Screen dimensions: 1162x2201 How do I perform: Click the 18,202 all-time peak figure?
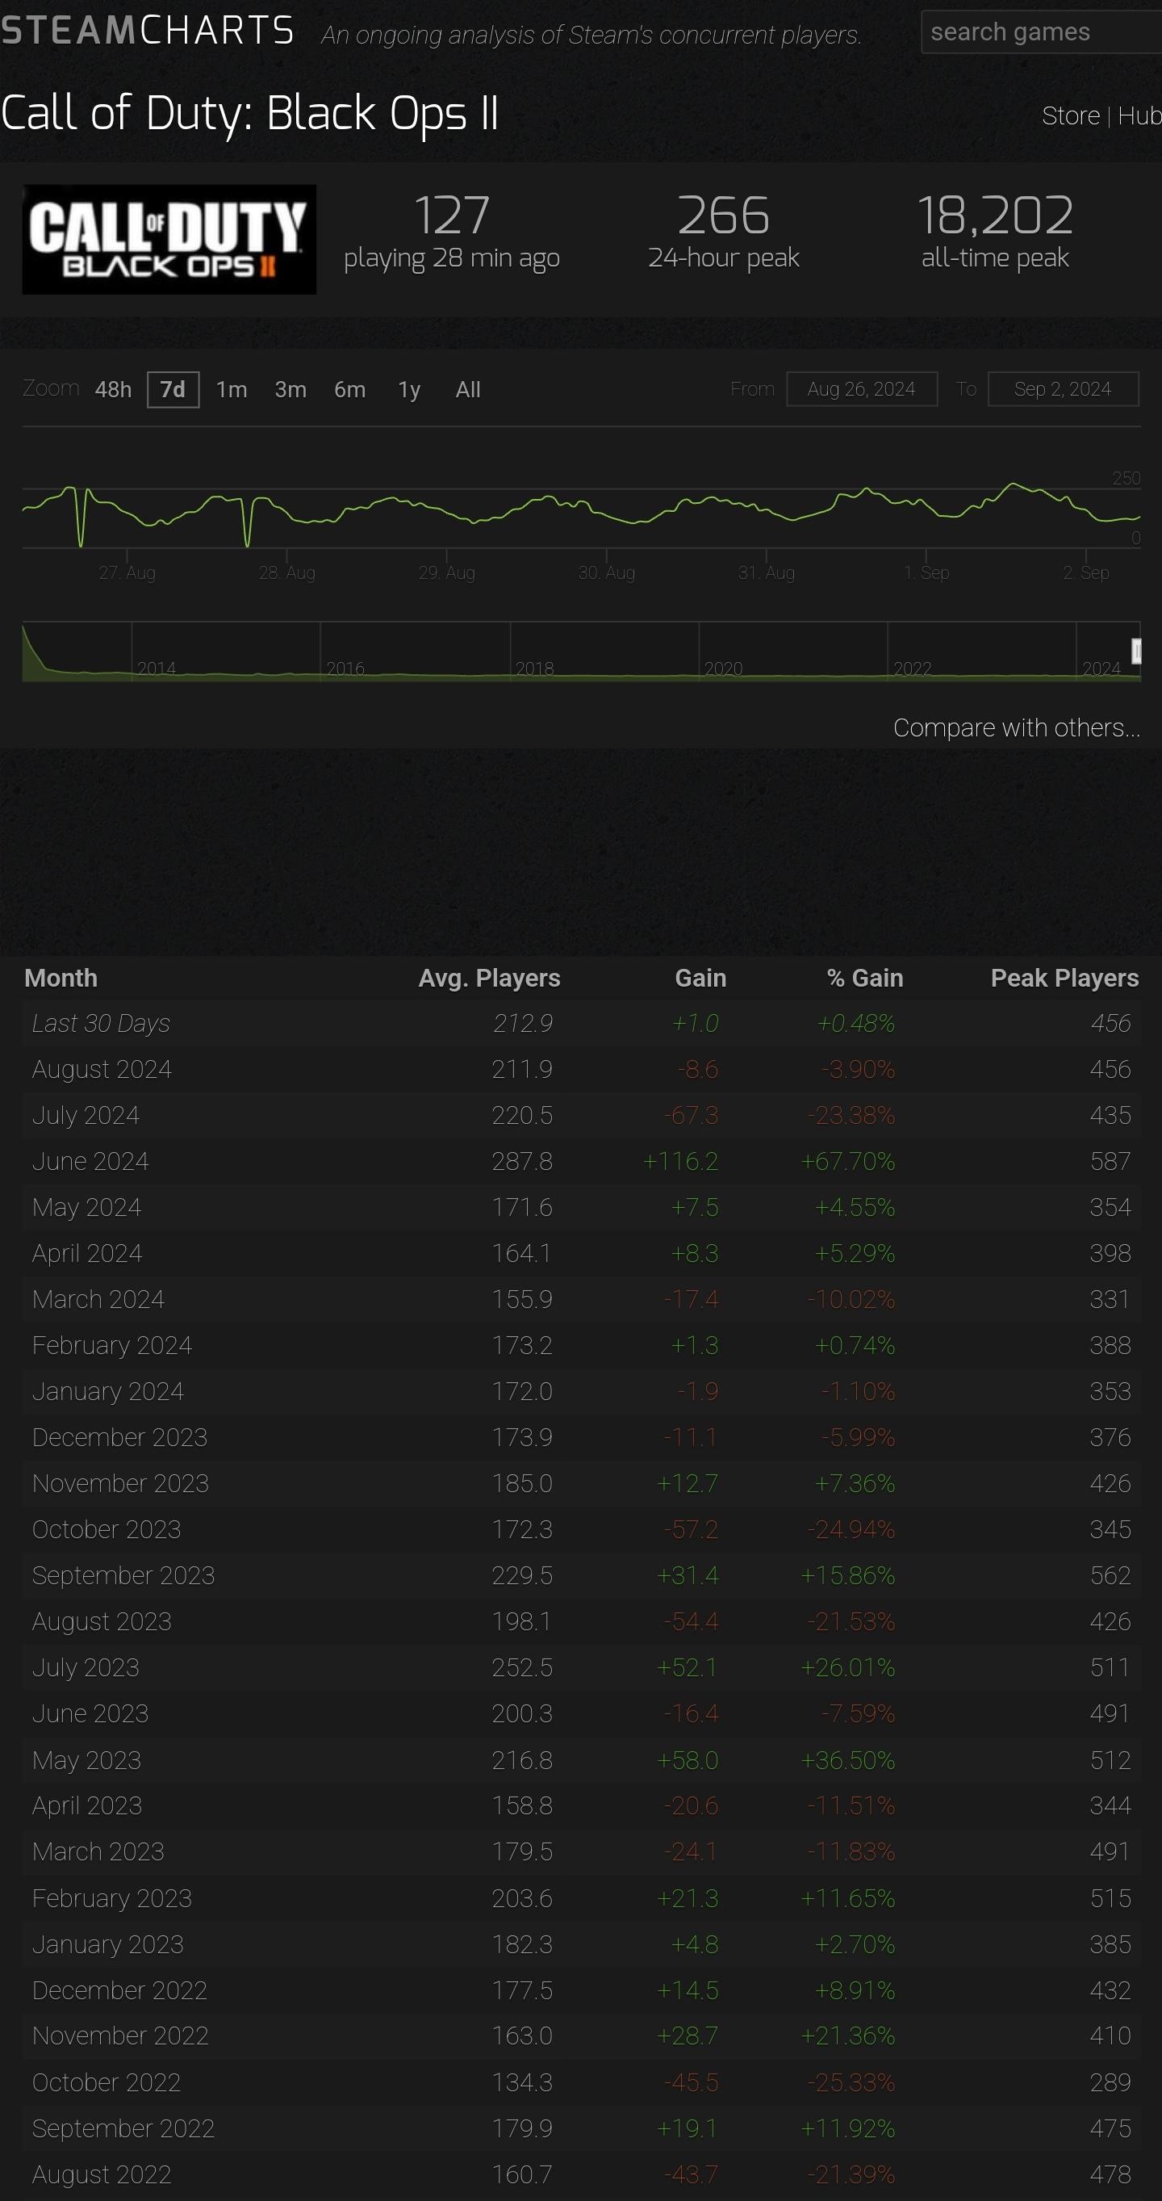click(x=995, y=215)
